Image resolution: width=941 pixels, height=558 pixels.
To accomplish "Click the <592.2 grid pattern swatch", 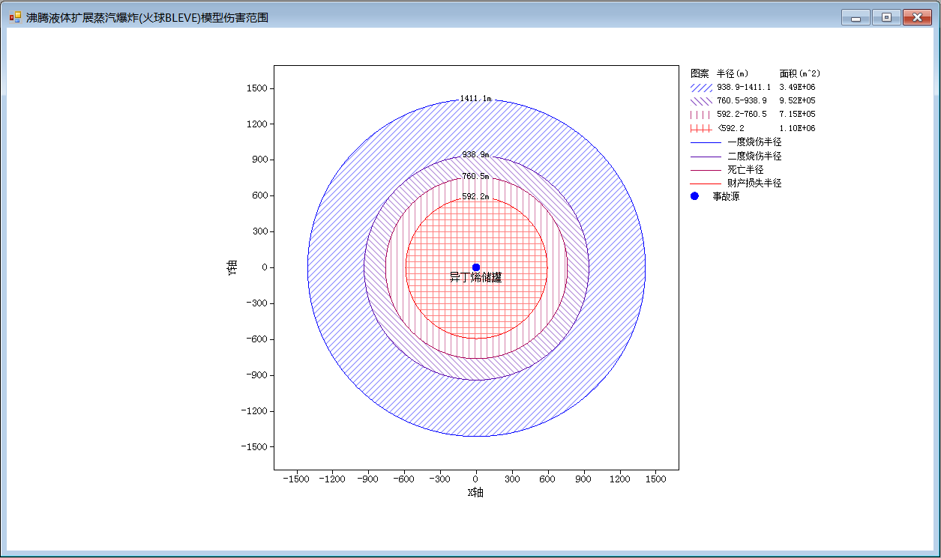I will pos(700,129).
